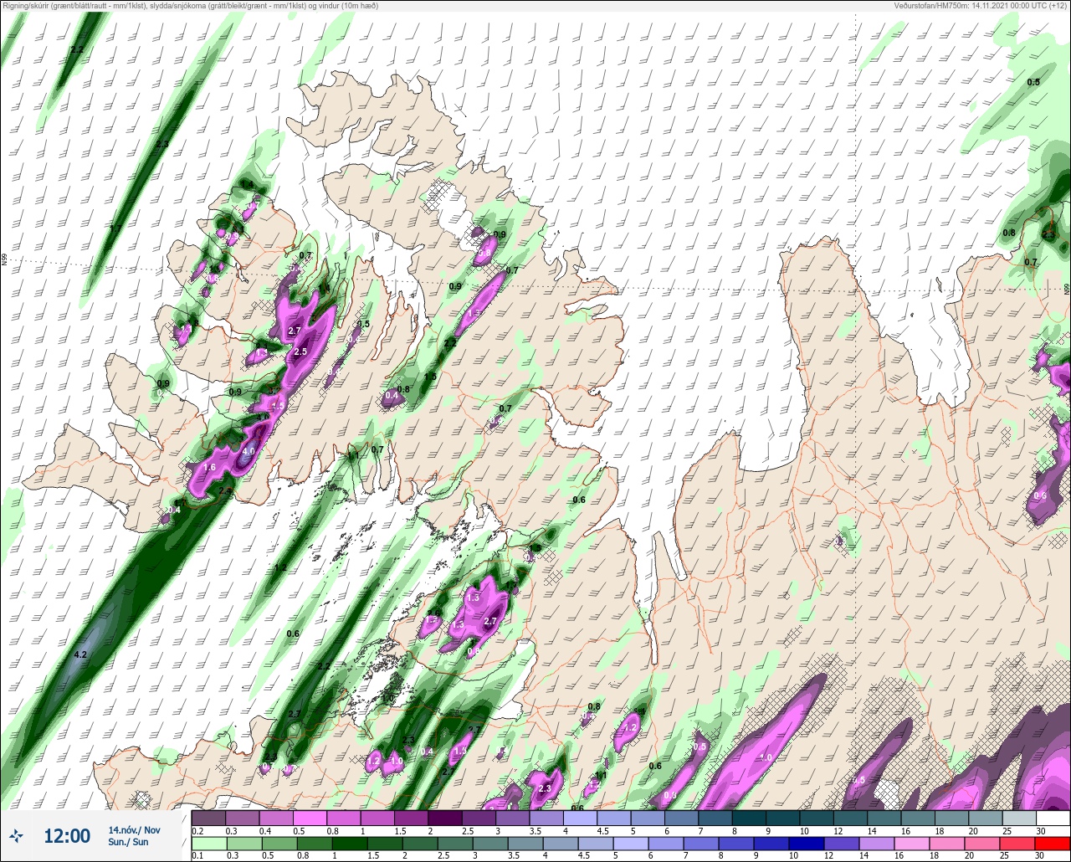Select top-row dark purple swatch labeled 2
Image resolution: width=1071 pixels, height=862 pixels.
(x=444, y=818)
